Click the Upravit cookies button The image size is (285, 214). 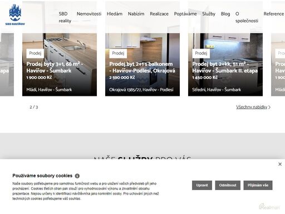(x=202, y=185)
